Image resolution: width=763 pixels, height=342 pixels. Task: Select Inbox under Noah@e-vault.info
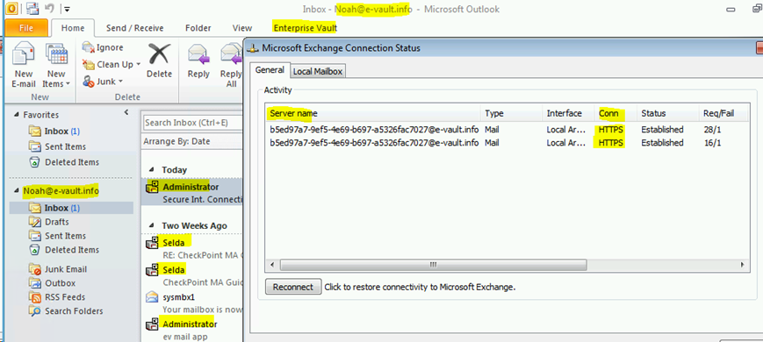coord(71,208)
